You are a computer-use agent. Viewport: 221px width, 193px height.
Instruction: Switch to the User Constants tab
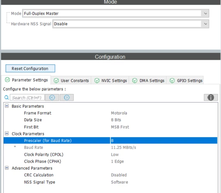(71, 81)
